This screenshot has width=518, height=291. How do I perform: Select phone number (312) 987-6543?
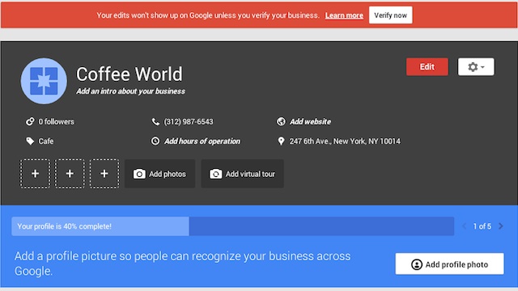coord(189,122)
